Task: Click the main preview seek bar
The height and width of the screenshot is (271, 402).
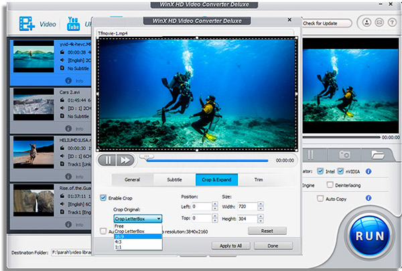Action: click(341, 137)
